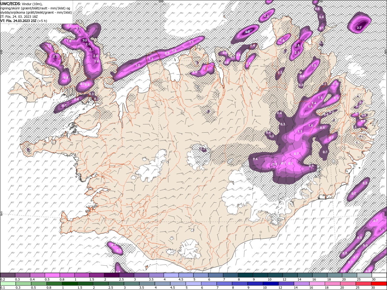Click the light lavender top-row swatch labeled 4
387x290 pixels.
click(x=171, y=275)
